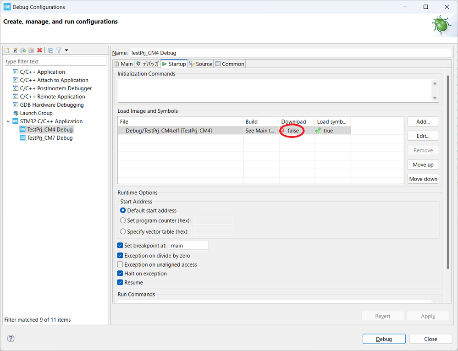Click the Edit... button
458x351 pixels.
coord(423,136)
